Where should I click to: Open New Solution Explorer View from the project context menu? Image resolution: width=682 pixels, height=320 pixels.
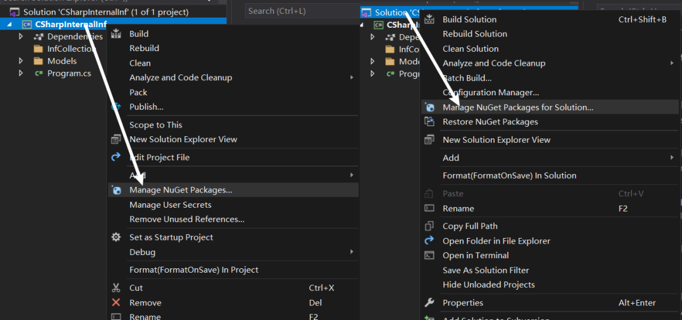click(233, 139)
